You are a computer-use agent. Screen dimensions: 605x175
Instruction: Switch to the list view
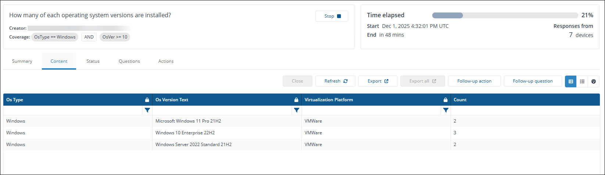pyautogui.click(x=582, y=81)
